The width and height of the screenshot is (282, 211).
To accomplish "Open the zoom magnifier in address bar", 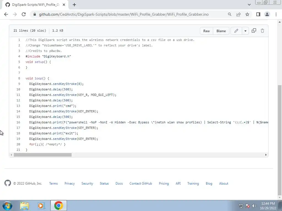I will pyautogui.click(x=229, y=14).
